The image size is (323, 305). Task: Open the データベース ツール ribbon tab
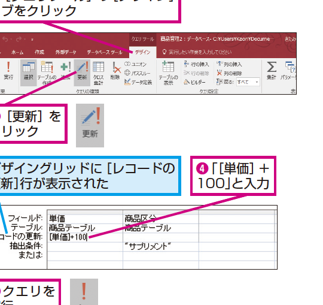coord(105,52)
